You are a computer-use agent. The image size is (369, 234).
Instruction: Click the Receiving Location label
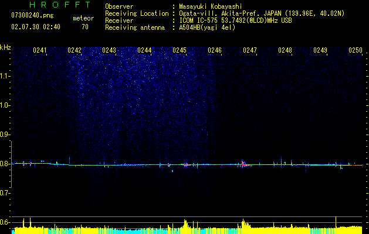(x=137, y=13)
